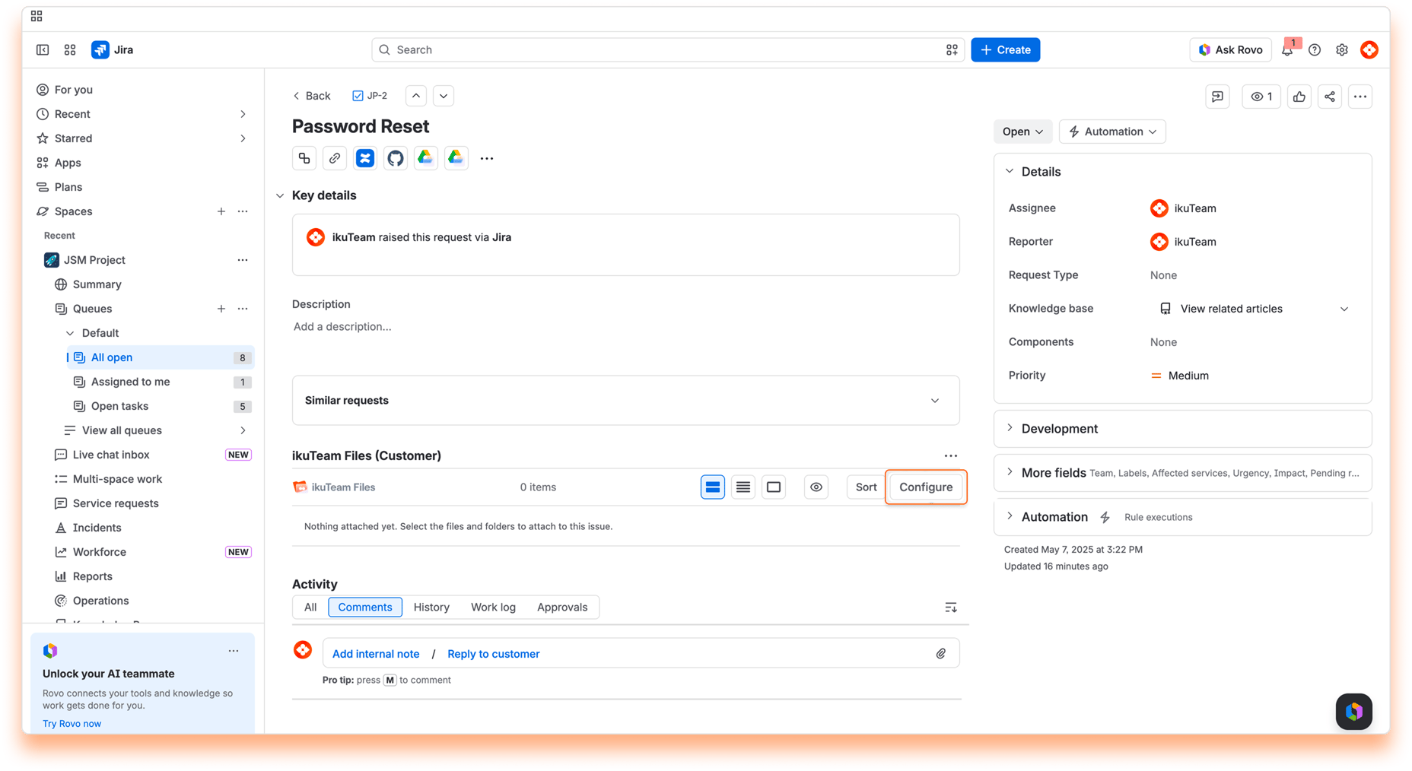Click the Confluence icon in issue toolbar
The width and height of the screenshot is (1412, 771).
coord(365,158)
